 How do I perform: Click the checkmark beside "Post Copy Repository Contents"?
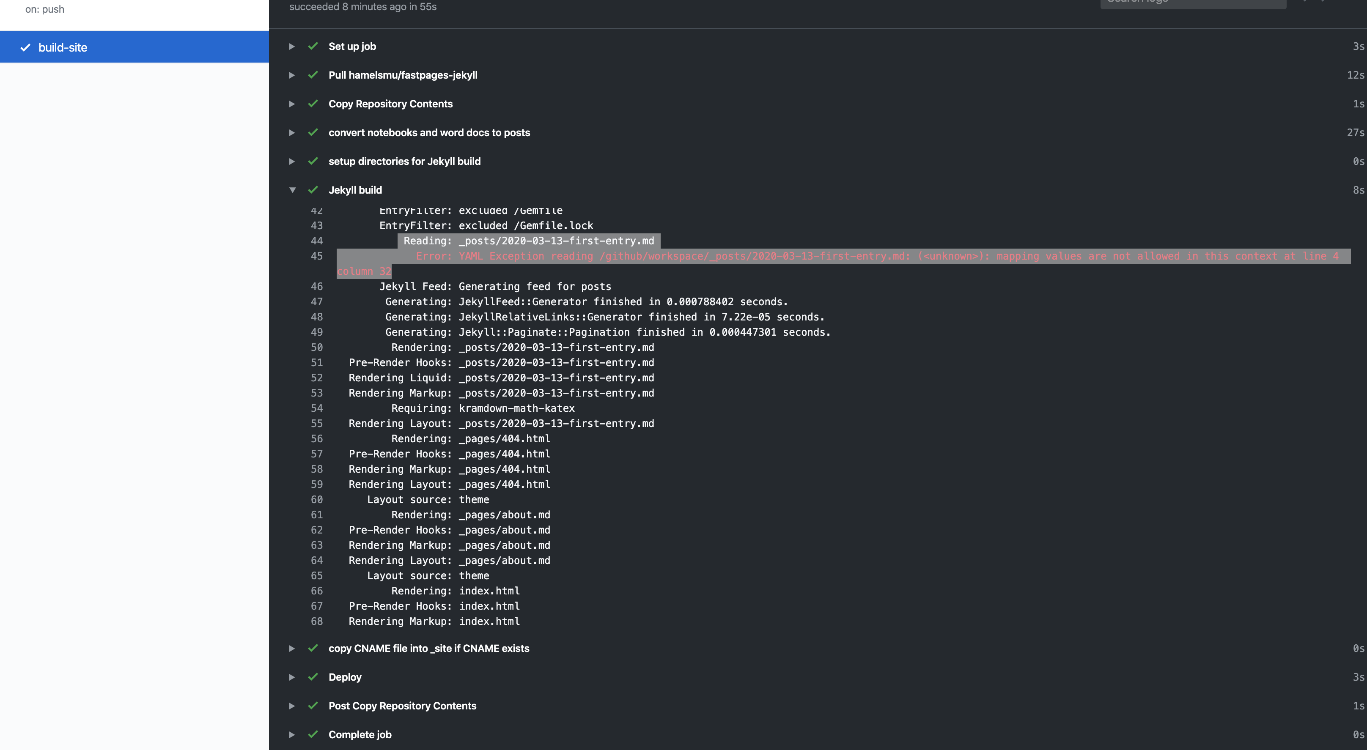click(313, 706)
